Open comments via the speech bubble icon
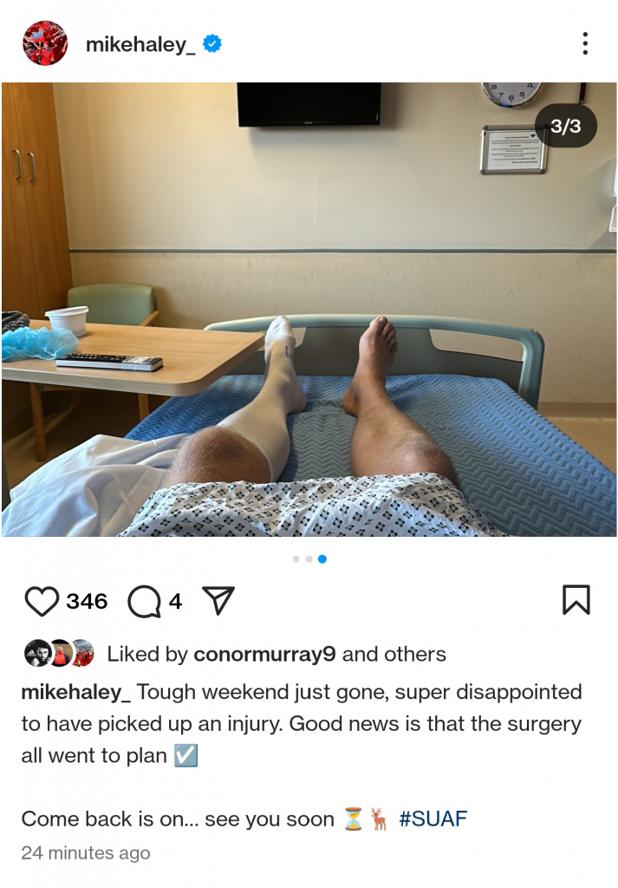Image resolution: width=618 pixels, height=888 pixels. click(144, 601)
